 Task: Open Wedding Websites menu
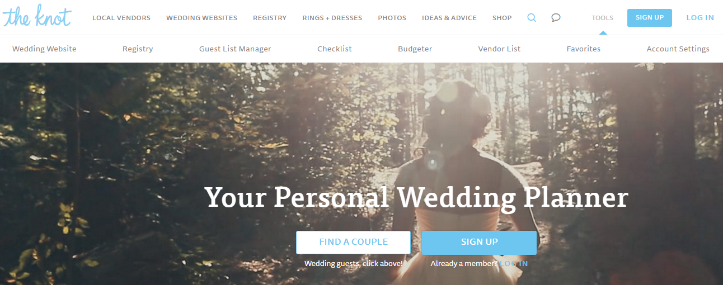tap(201, 18)
